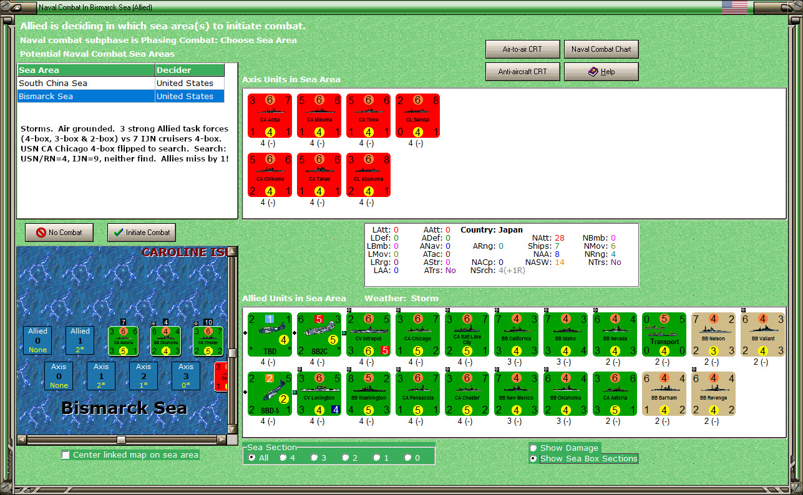Click the Initiate Combat button

click(142, 233)
